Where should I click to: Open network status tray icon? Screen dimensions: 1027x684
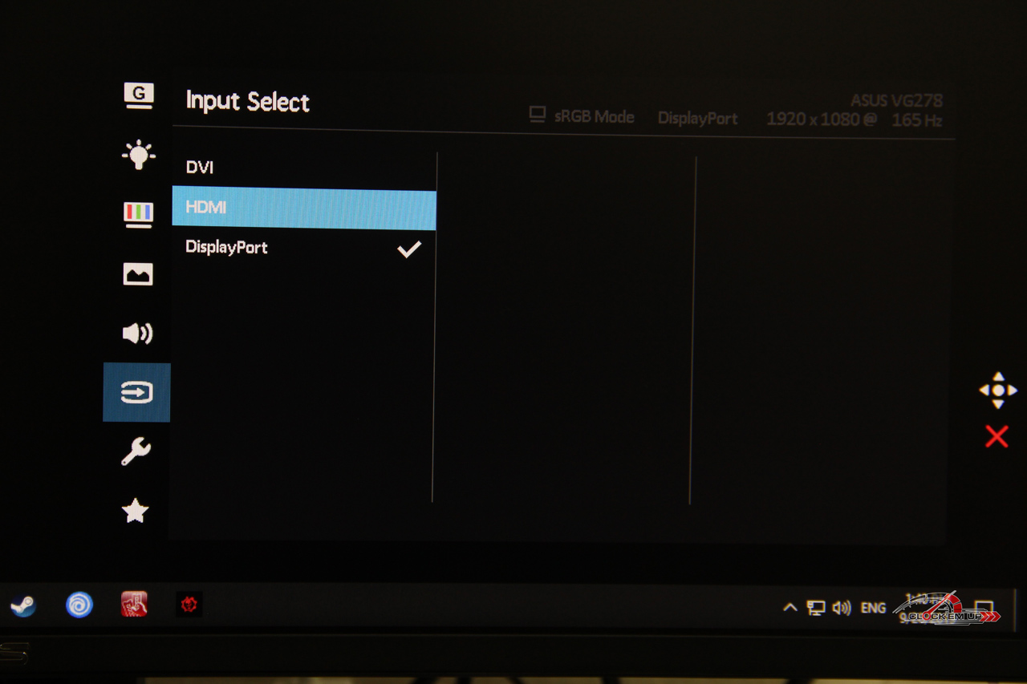(816, 608)
